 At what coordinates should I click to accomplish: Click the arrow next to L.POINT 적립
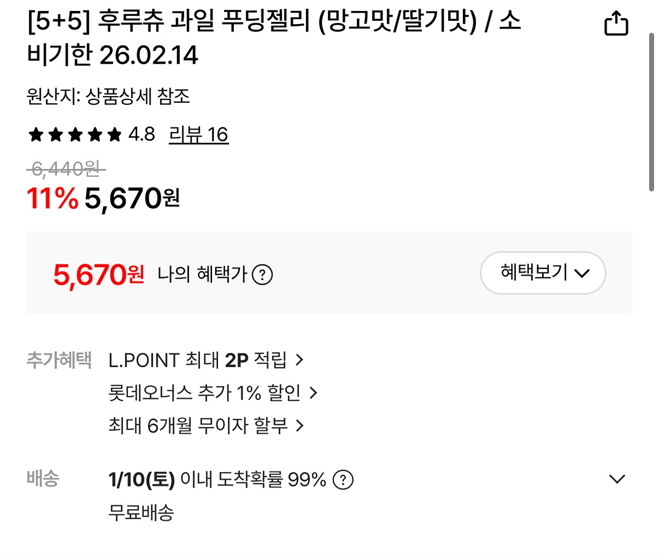tap(299, 361)
